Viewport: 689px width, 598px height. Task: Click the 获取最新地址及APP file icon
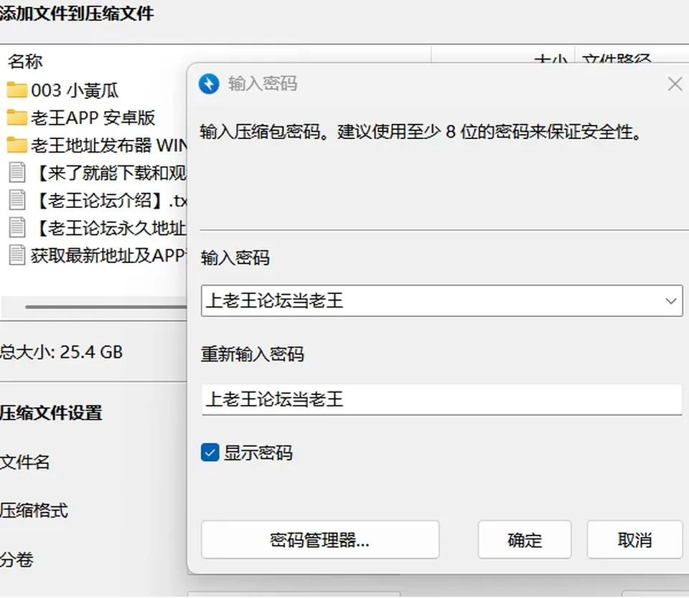17,255
